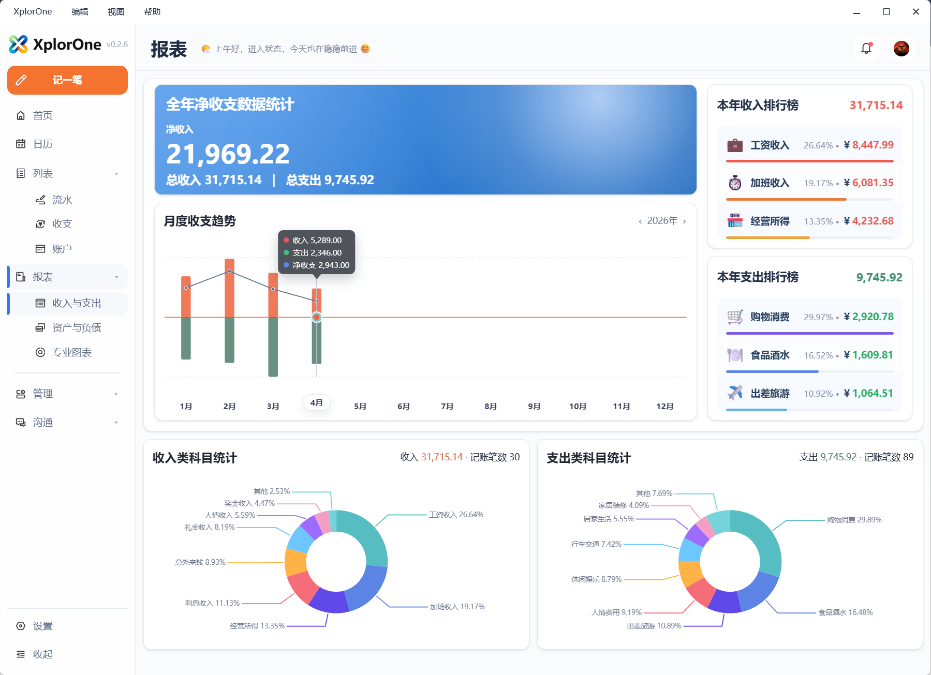Open the 视图 menu
931x675 pixels.
[115, 11]
